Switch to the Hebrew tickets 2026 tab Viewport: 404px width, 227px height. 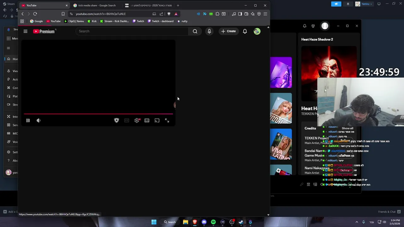coord(148,5)
